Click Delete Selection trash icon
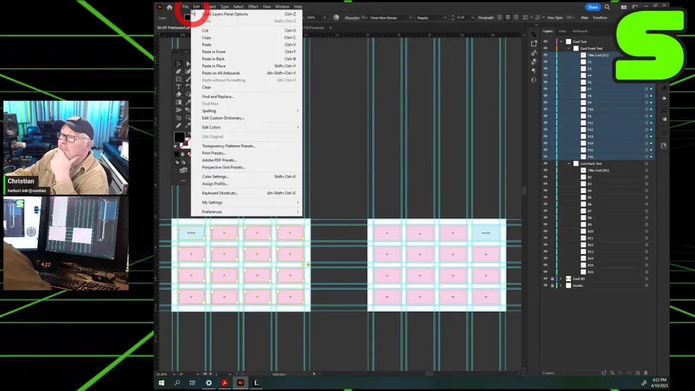The height and width of the screenshot is (391, 695). [x=646, y=373]
